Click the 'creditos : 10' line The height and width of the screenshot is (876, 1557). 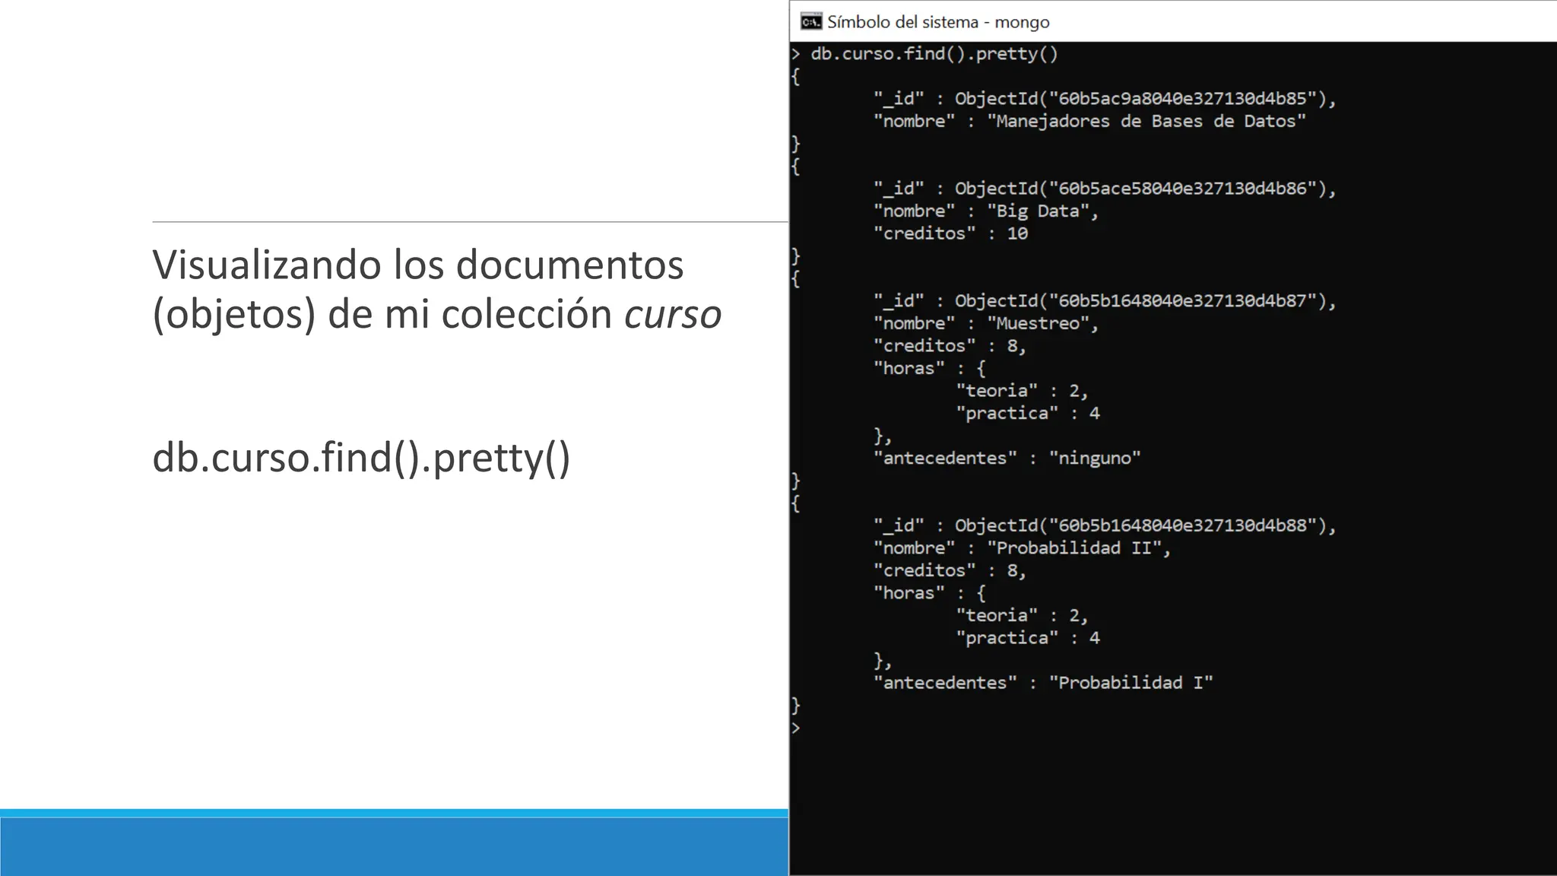pyautogui.click(x=950, y=233)
